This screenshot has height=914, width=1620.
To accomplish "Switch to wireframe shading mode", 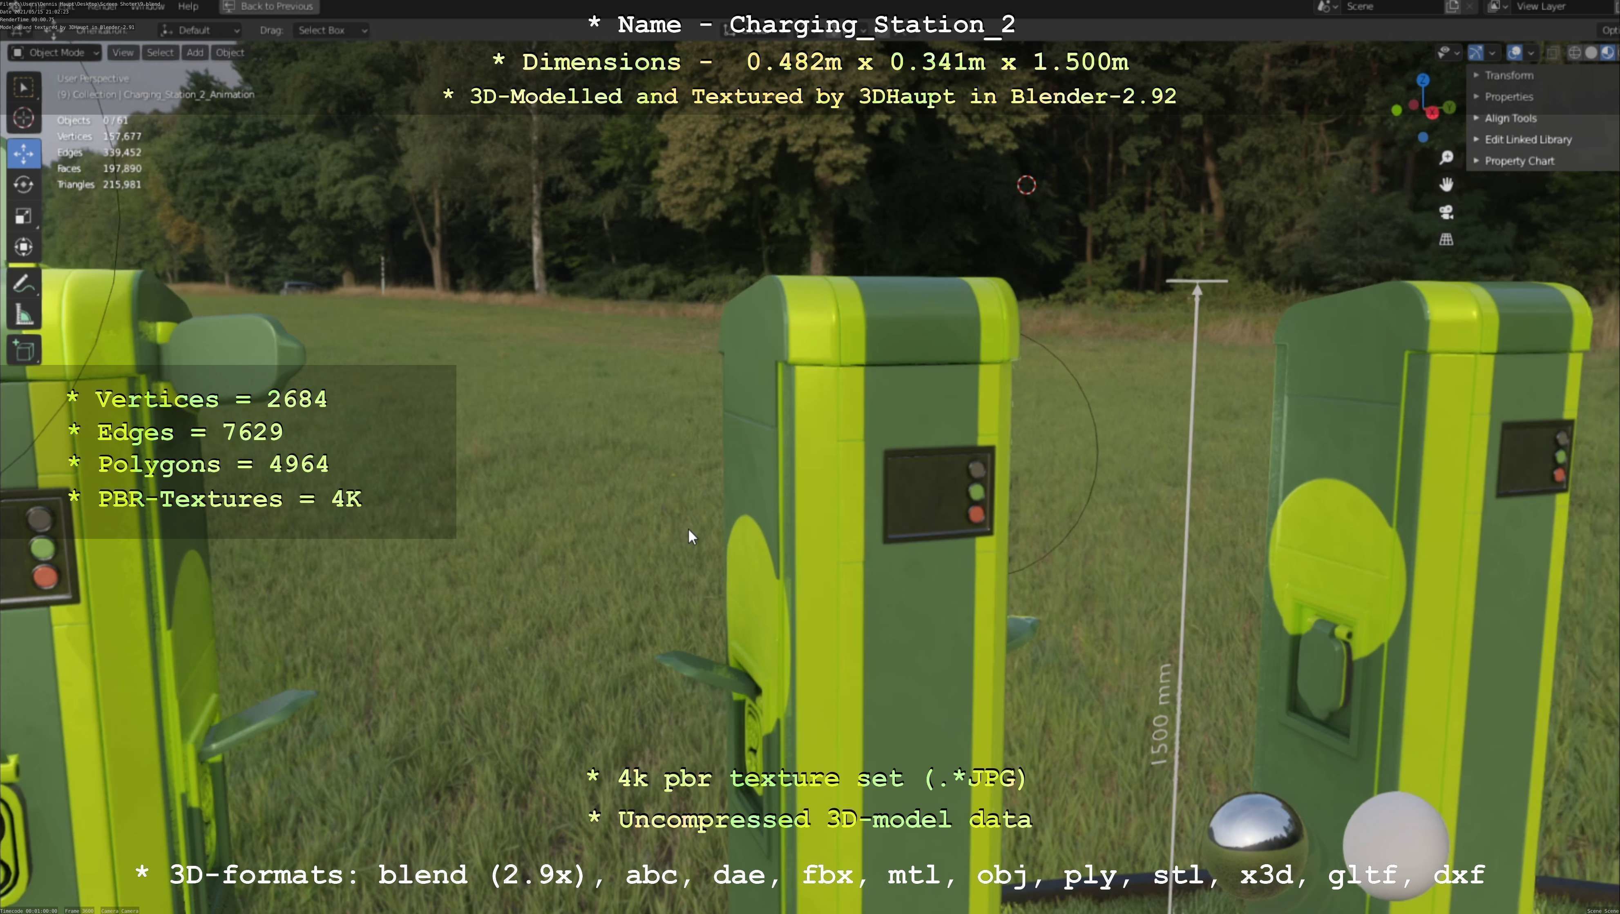I will [1574, 53].
